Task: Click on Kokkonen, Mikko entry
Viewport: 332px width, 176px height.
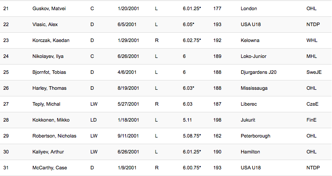Action: pos(51,120)
